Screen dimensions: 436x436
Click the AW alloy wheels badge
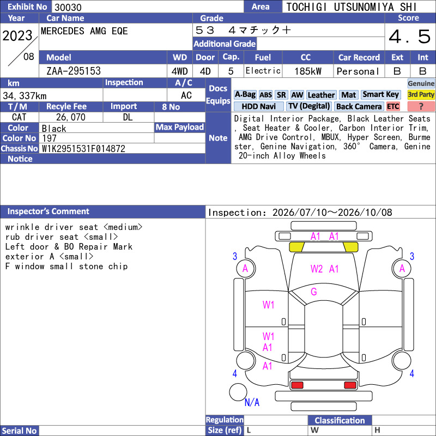pyautogui.click(x=297, y=95)
